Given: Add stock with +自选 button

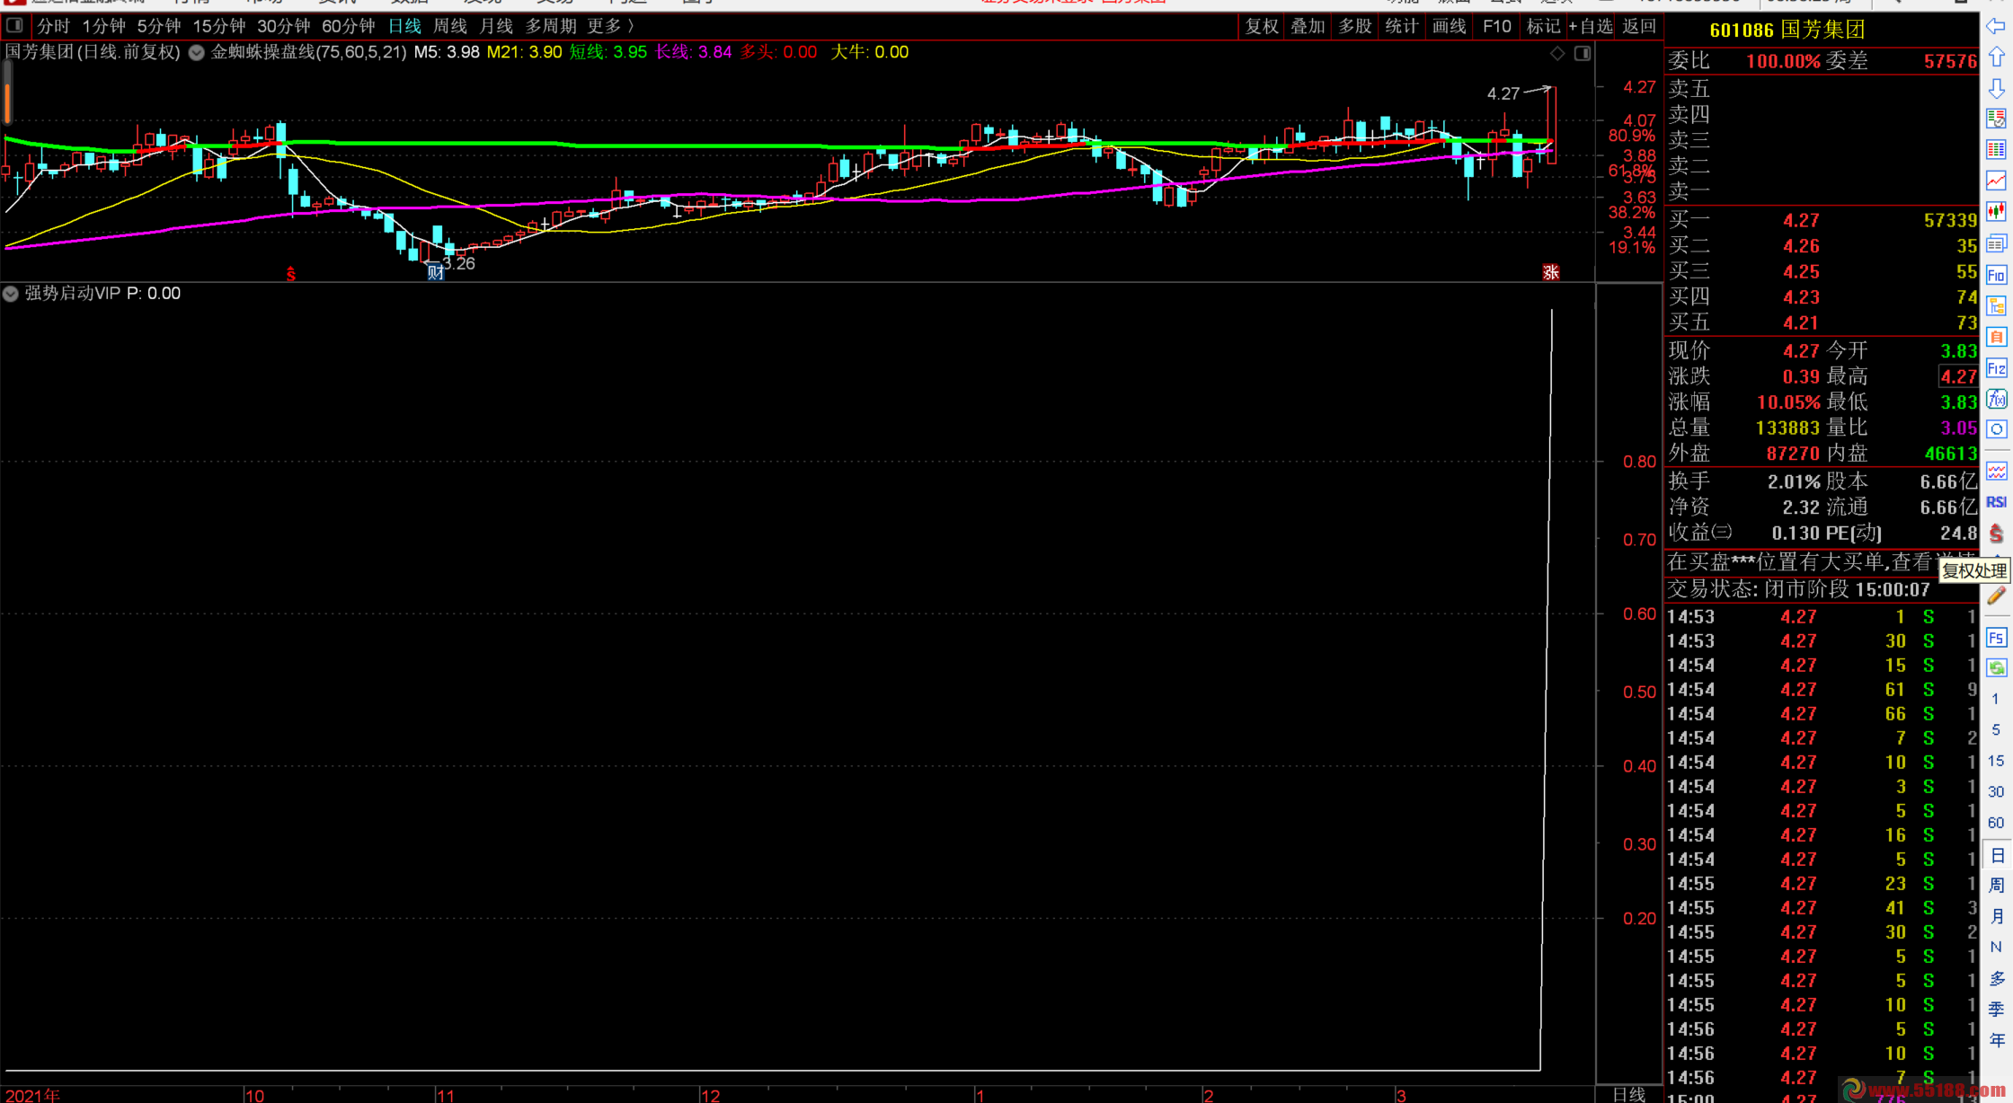Looking at the screenshot, I should tap(1591, 26).
